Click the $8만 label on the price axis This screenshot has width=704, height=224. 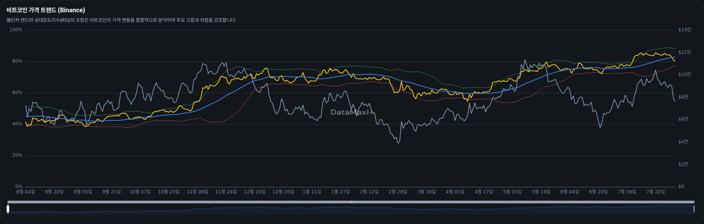point(683,97)
